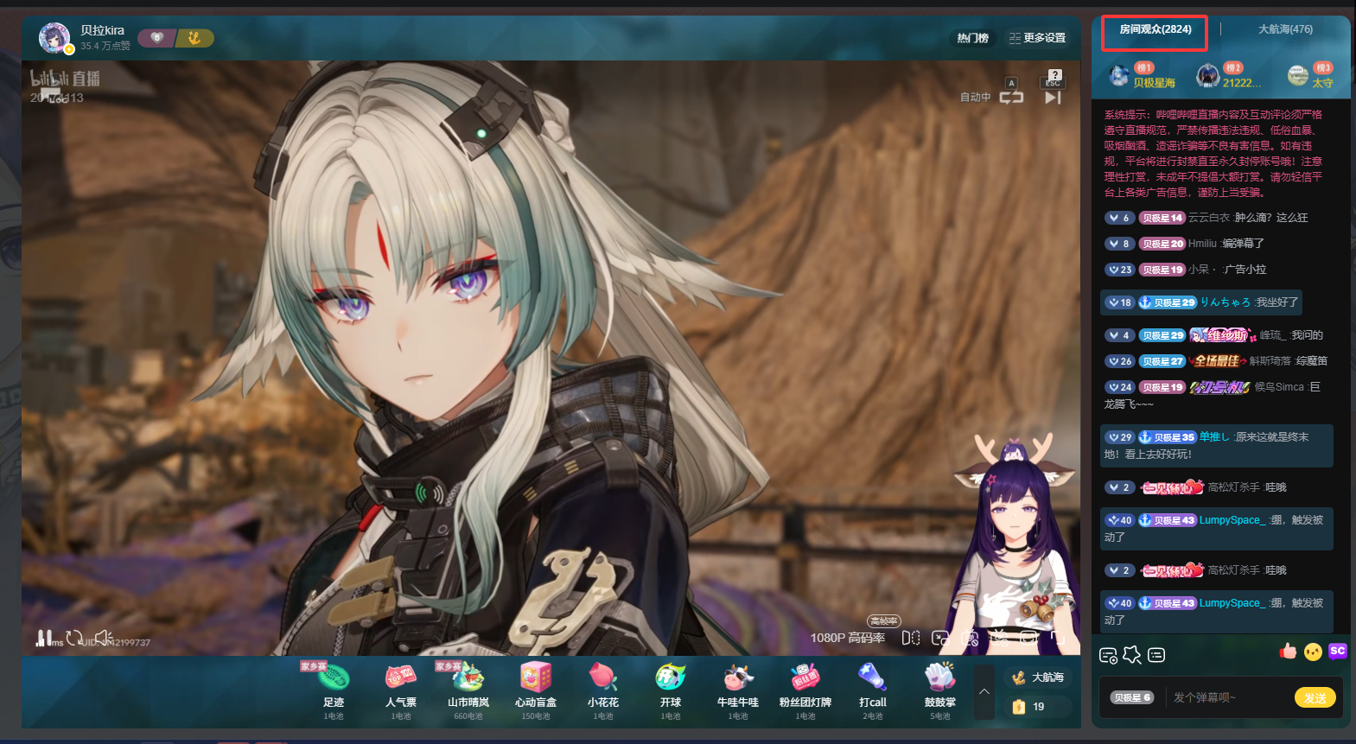Click username 云云白衣 in chat
1356x744 pixels.
point(1209,218)
